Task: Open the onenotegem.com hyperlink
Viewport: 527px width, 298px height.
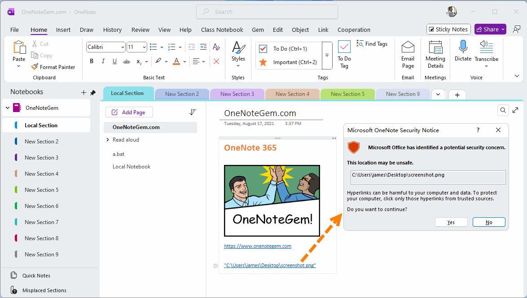Action: click(257, 246)
